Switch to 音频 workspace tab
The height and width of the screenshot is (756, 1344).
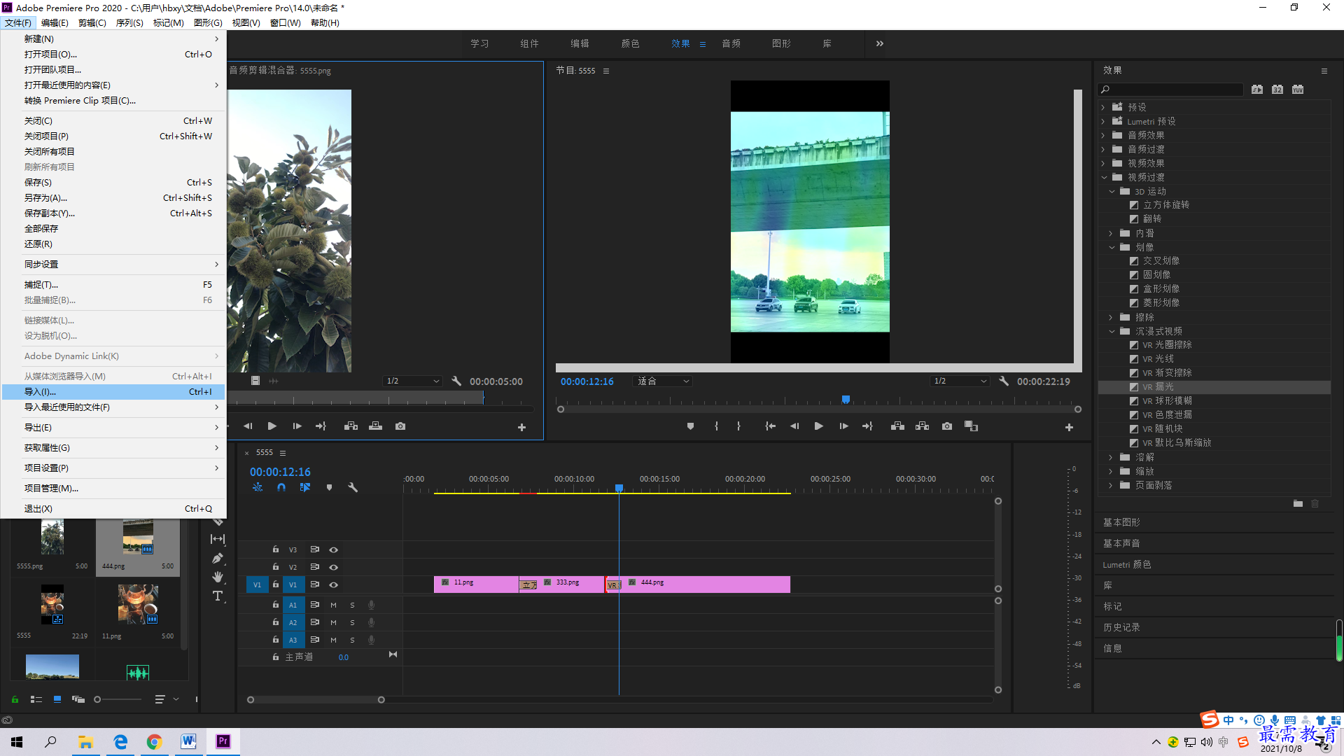731,43
